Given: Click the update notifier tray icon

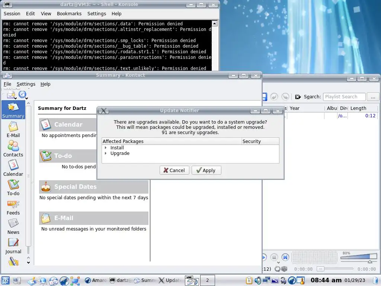Looking at the screenshot, I should [x=301, y=280].
